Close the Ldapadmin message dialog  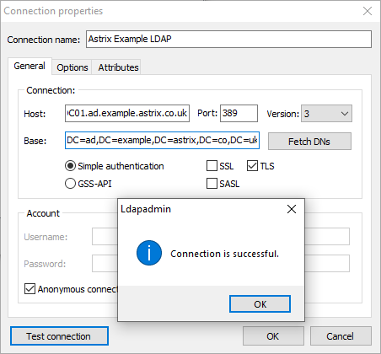click(x=292, y=209)
